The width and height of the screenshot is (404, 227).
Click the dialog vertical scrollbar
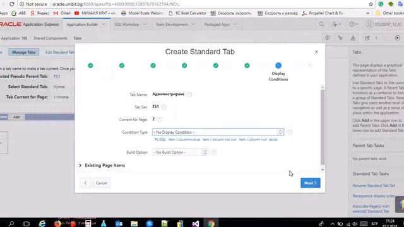click(x=323, y=127)
